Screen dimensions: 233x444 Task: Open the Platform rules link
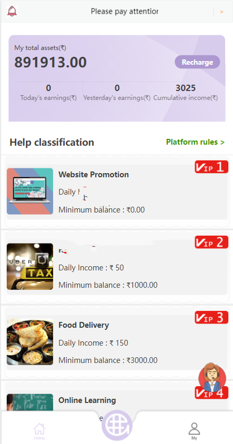point(195,142)
